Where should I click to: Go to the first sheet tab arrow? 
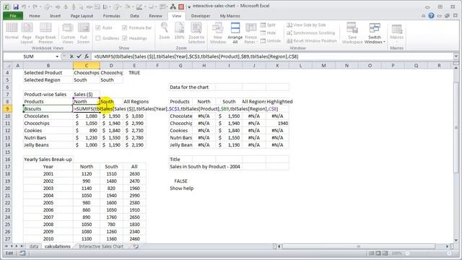(x=6, y=246)
